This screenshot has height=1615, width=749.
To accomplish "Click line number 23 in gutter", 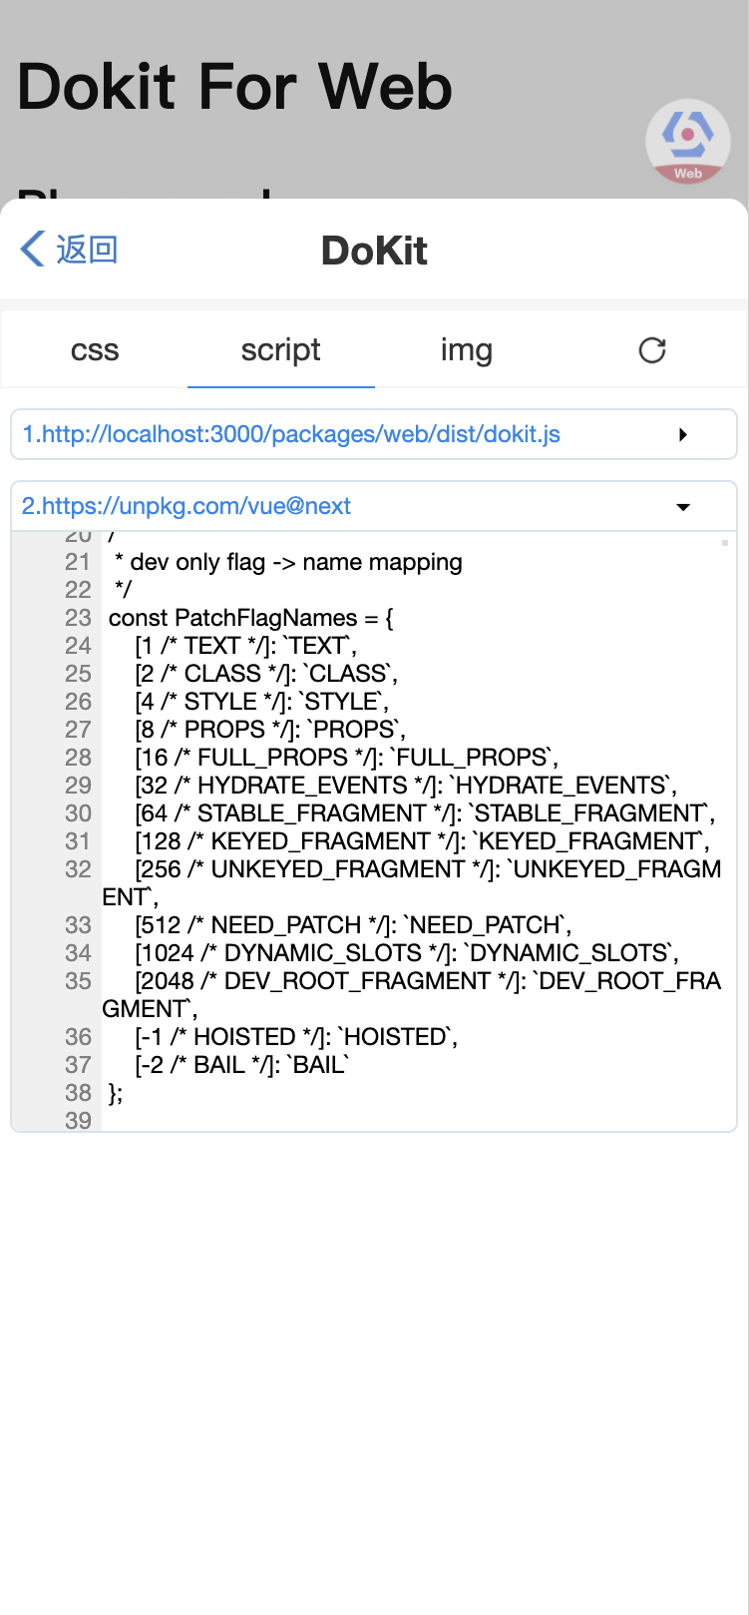I will 78,618.
